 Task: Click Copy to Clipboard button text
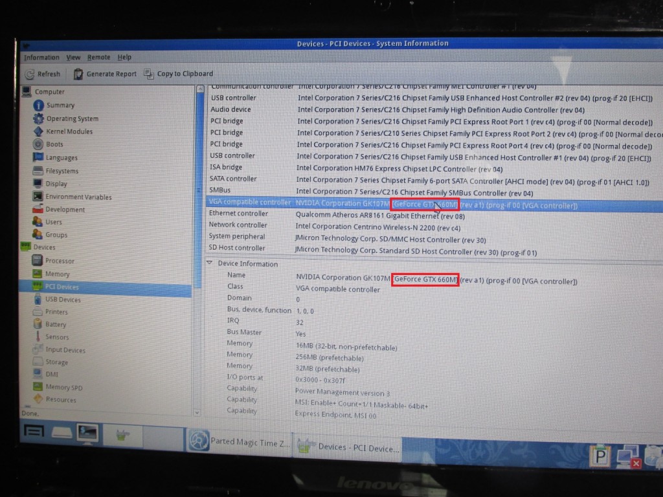tap(185, 74)
